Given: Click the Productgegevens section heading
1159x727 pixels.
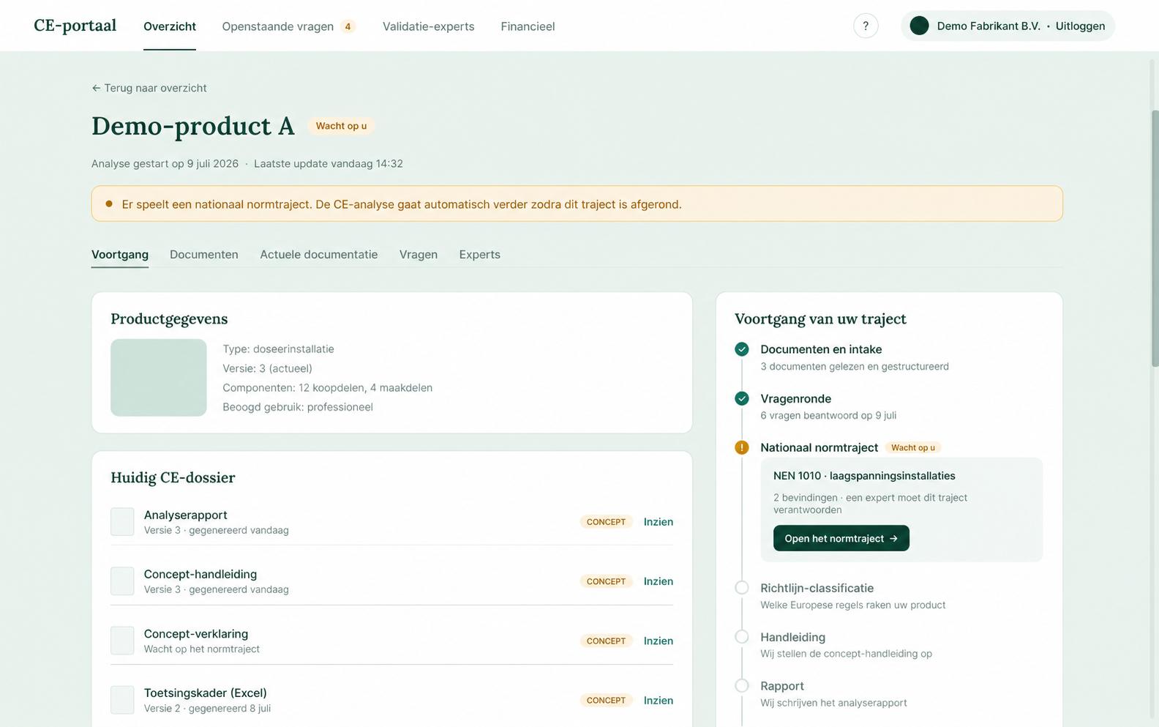Looking at the screenshot, I should pyautogui.click(x=169, y=318).
